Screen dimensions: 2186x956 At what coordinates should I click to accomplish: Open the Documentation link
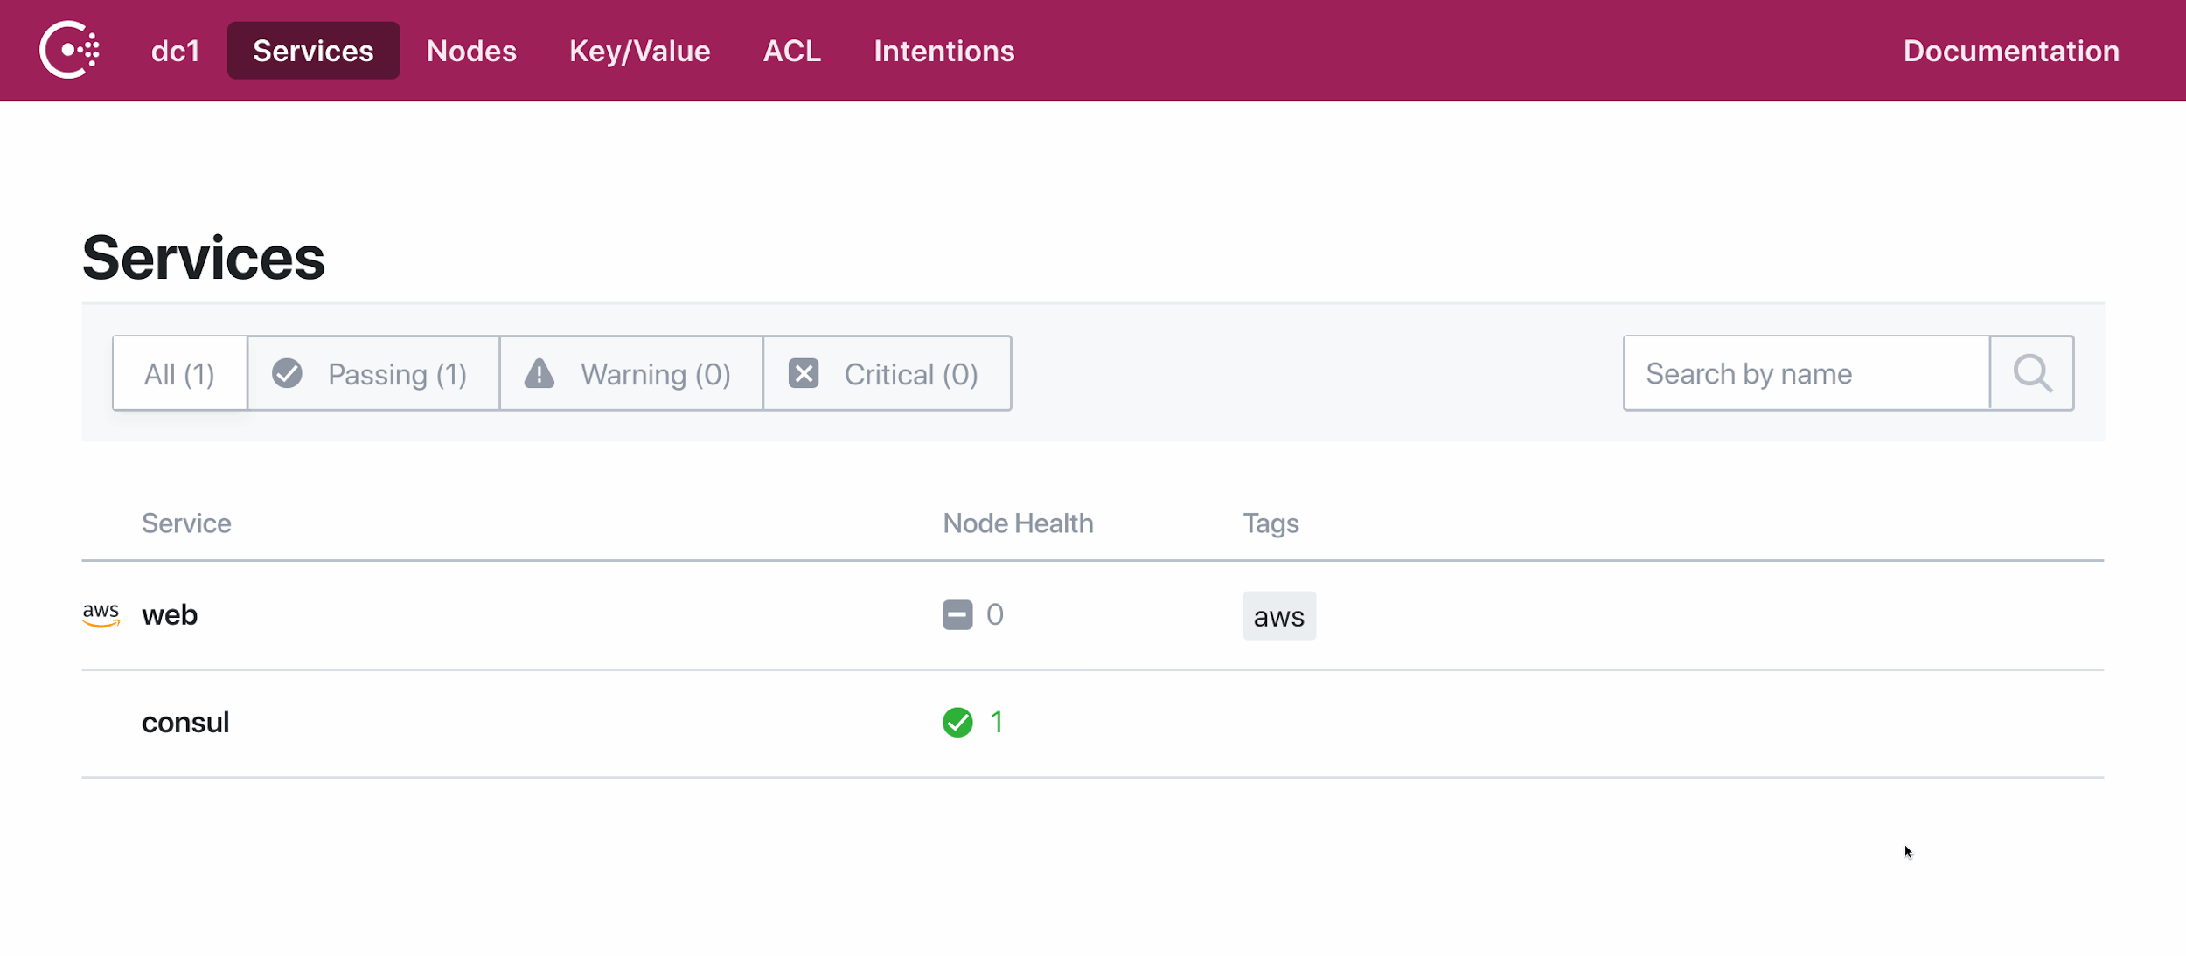click(2011, 50)
